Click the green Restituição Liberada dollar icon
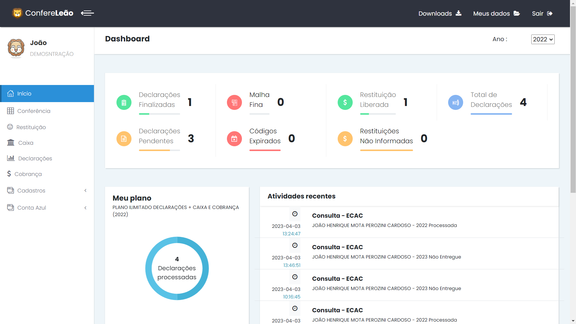This screenshot has width=576, height=324. (345, 103)
